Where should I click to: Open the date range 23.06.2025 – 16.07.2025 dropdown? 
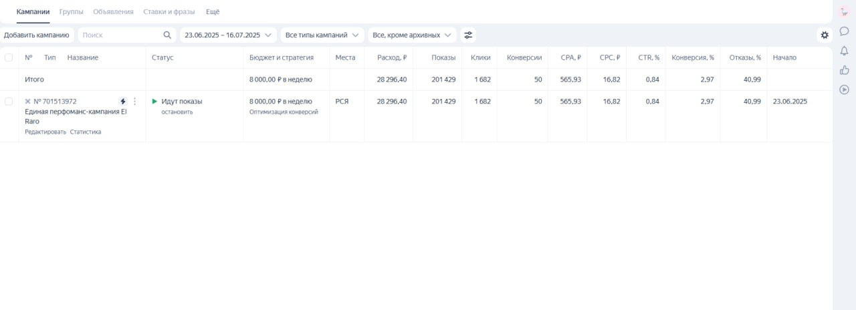coord(229,35)
